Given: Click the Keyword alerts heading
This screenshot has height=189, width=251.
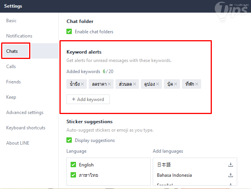Looking at the screenshot, I should (84, 52).
